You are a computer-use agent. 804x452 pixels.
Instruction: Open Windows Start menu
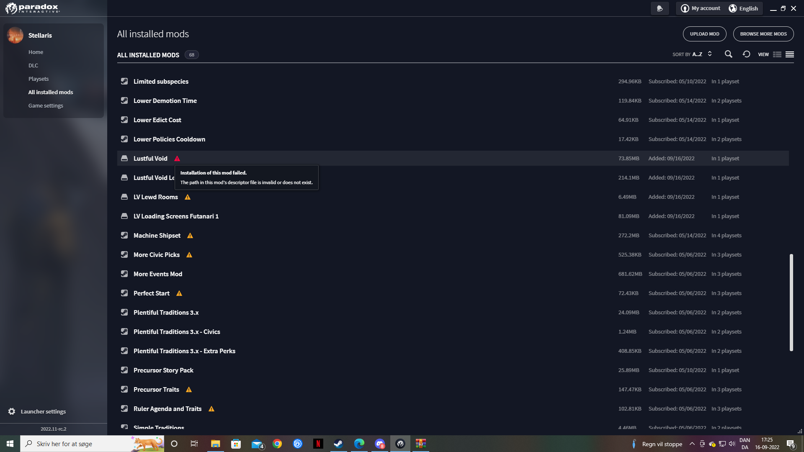tap(10, 444)
